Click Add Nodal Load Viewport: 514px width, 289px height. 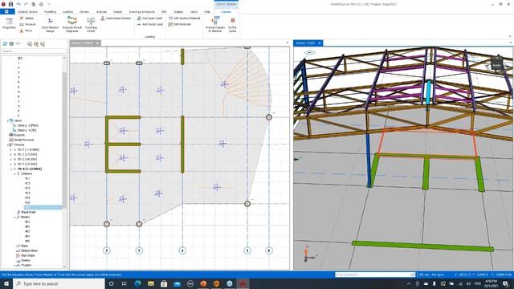[150, 24]
